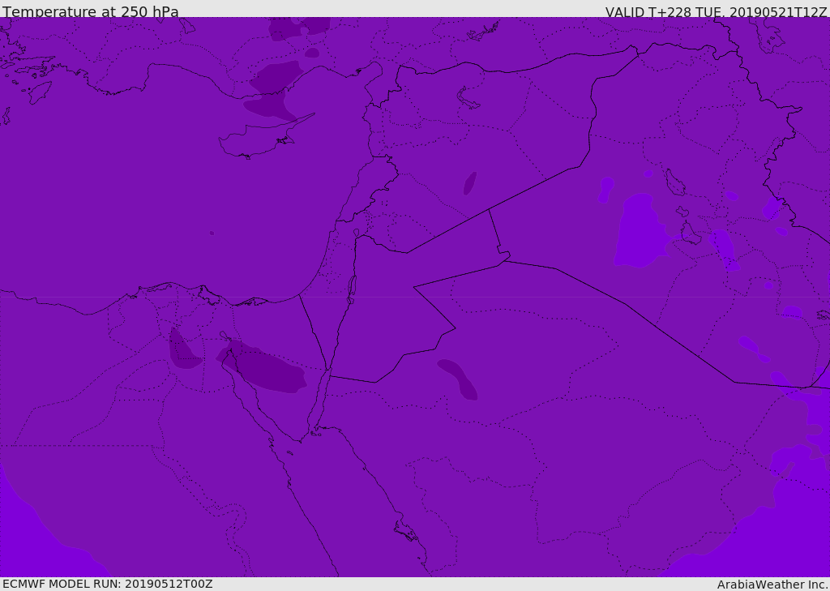This screenshot has height=591, width=830.
Task: Click the 'VALID T+228 TUE. 20190521T12Z' timestamp
Action: tap(717, 11)
